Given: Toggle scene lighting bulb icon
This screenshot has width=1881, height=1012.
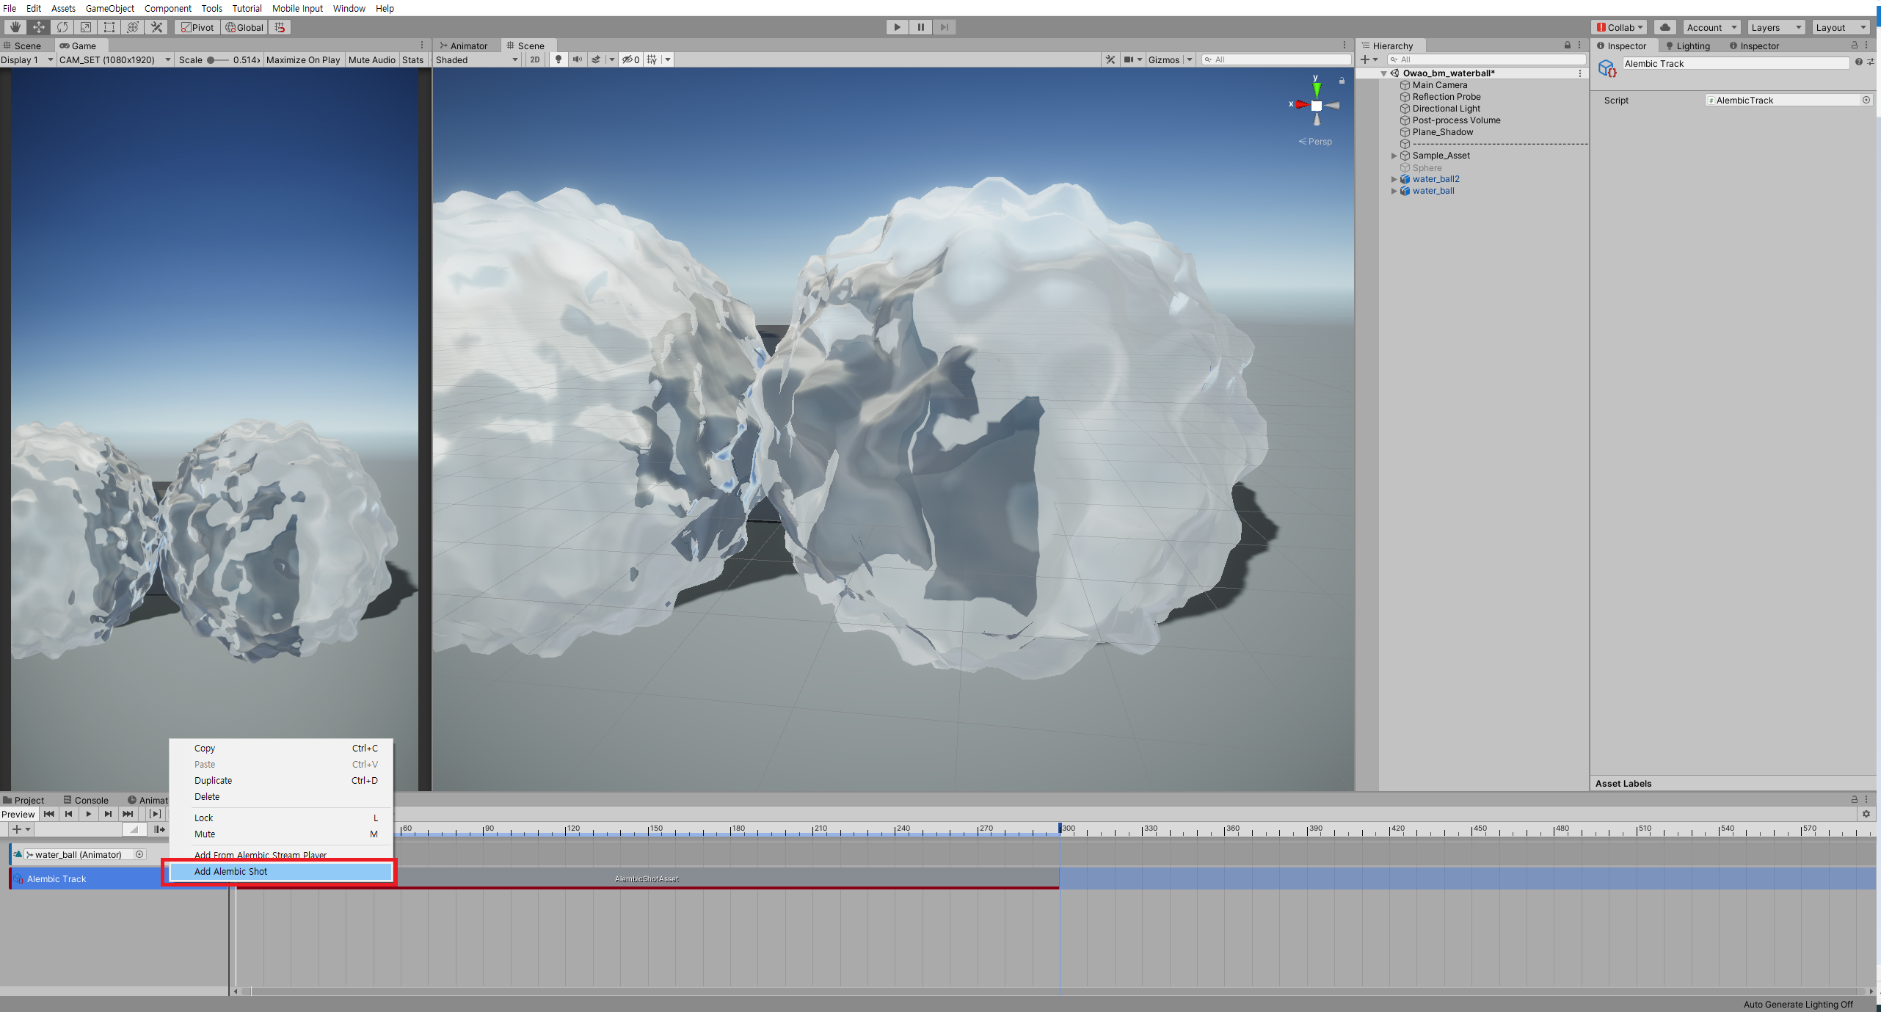Looking at the screenshot, I should 559,59.
